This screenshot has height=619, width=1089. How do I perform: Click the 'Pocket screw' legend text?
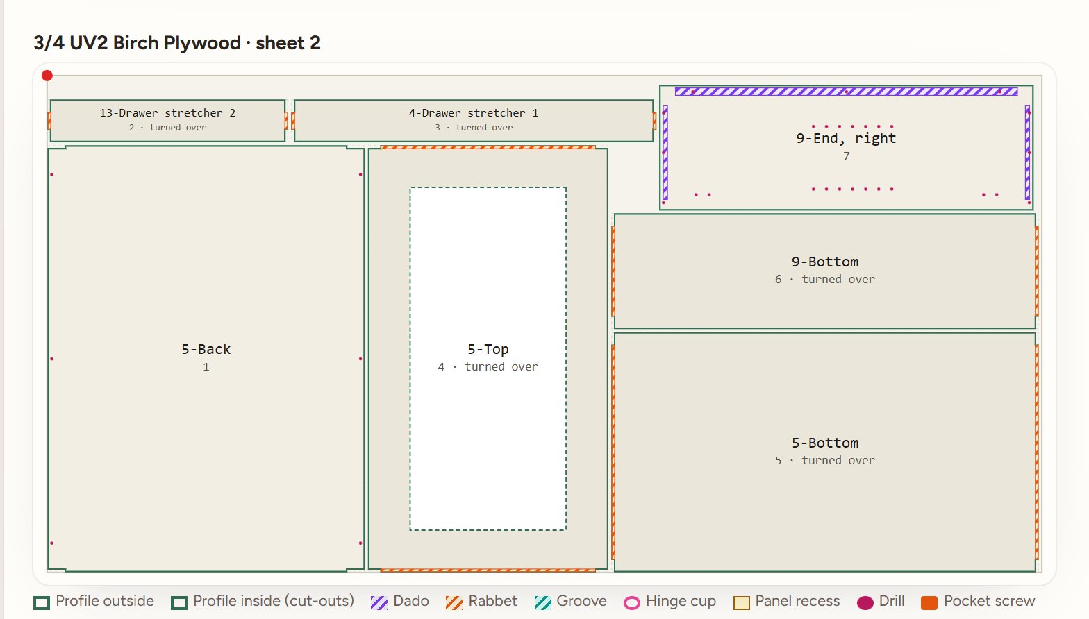pos(990,601)
